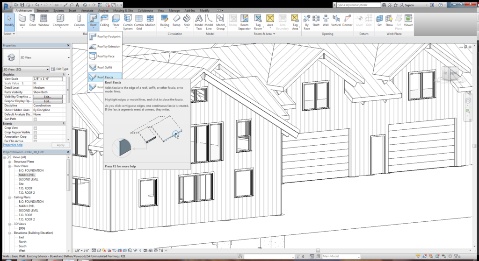This screenshot has height=261, width=479.
Task: Open the Collaborate ribbon tab
Action: (145, 10)
